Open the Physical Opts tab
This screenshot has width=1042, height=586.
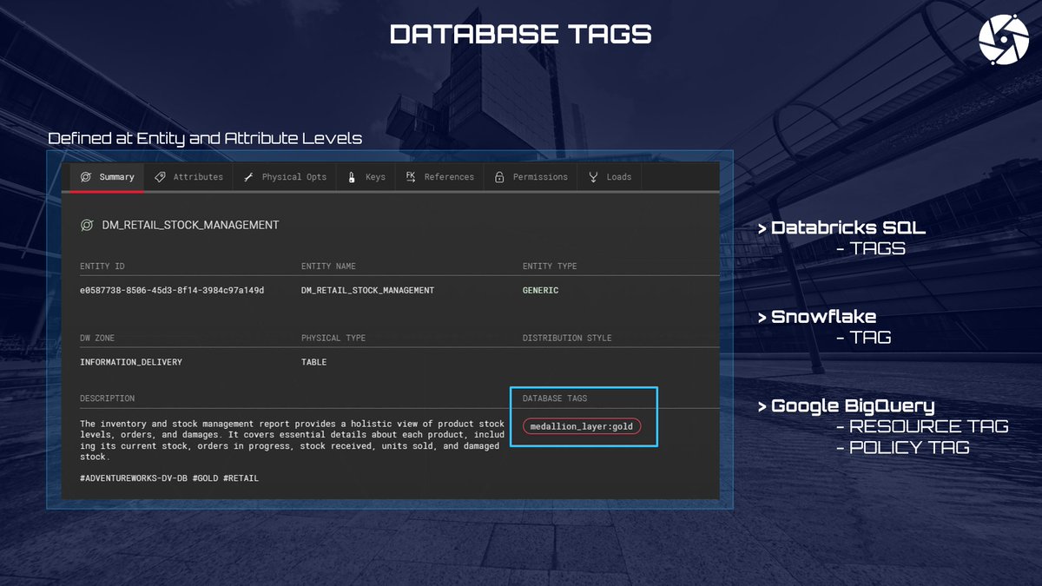285,177
